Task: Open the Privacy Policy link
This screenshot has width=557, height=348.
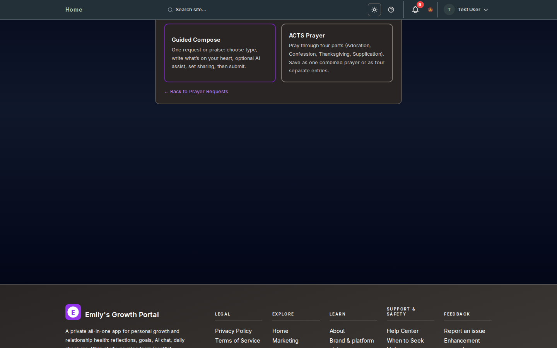Action: tap(233, 331)
